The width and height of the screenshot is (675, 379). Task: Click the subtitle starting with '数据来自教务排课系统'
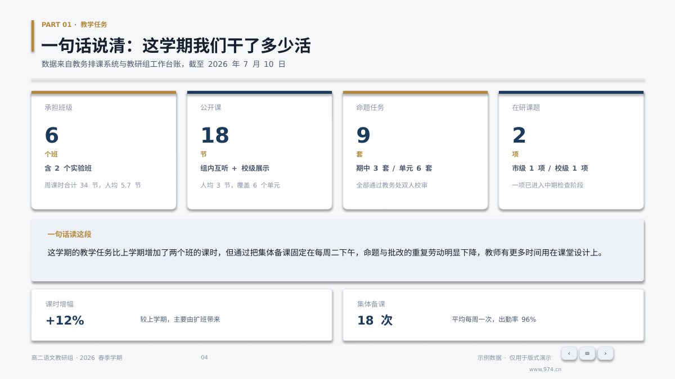tap(164, 64)
